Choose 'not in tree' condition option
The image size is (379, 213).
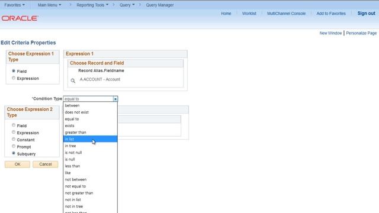[91, 206]
